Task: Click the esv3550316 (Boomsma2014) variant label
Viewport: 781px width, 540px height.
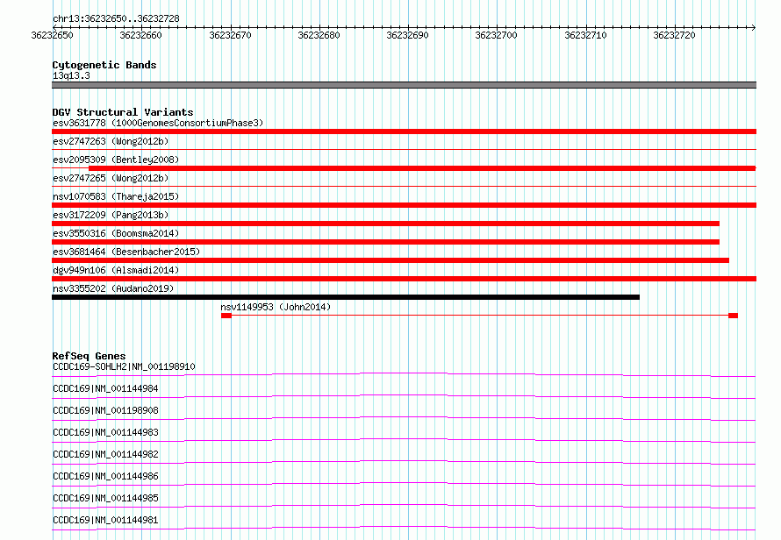Action: click(116, 233)
